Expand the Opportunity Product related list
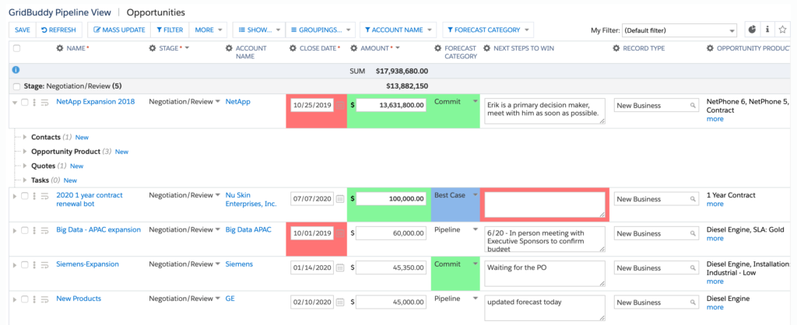Screen dimensions: 797x325 26,152
